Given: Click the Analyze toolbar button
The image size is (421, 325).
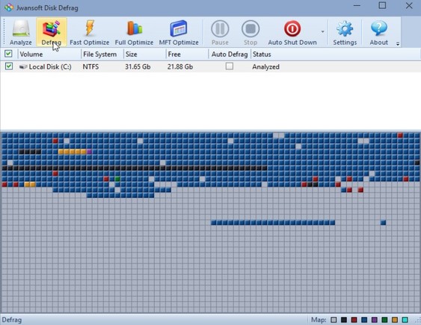Looking at the screenshot, I should (x=21, y=32).
